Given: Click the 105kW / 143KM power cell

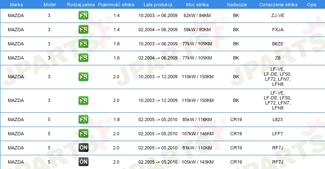Looking at the screenshot, I should coord(197,162).
